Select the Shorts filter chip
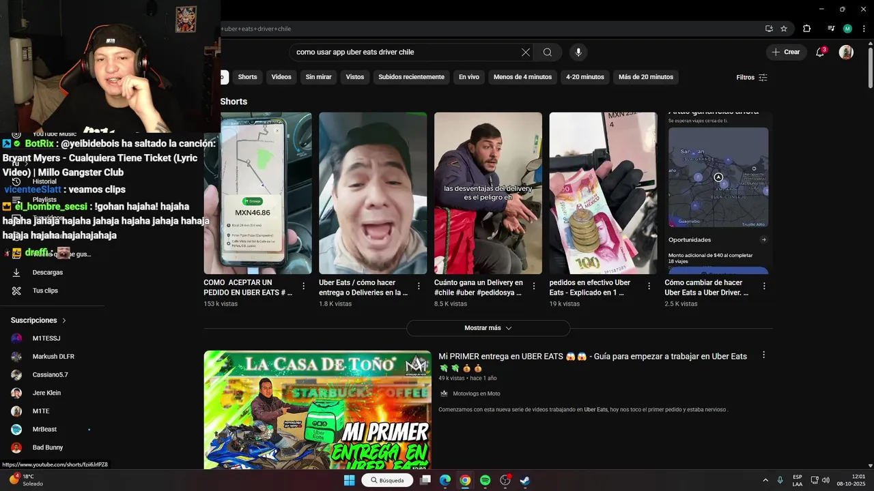Viewport: 874px width, 491px height. (247, 77)
